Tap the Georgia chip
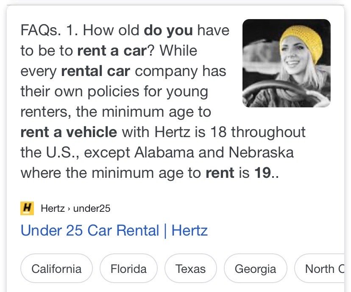 point(255,269)
